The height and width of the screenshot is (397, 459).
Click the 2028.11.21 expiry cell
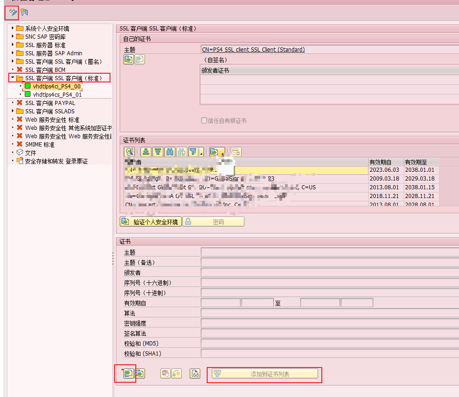click(422, 196)
